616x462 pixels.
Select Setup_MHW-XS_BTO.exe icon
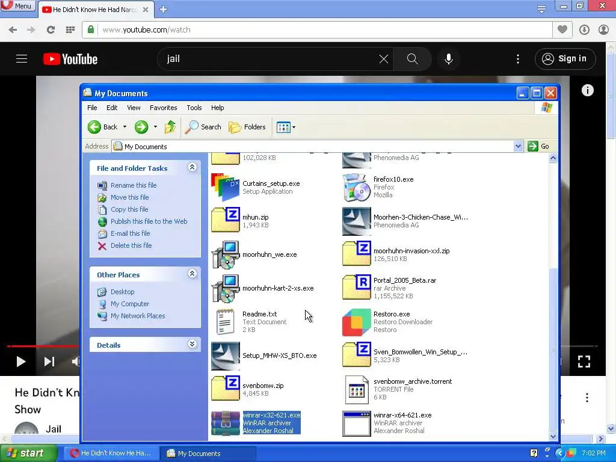[225, 356]
